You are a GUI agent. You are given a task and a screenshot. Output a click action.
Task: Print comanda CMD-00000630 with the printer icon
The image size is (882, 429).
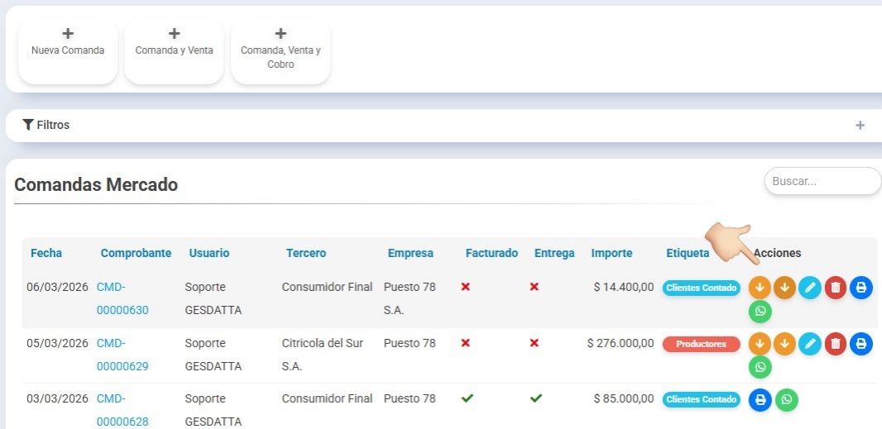861,288
